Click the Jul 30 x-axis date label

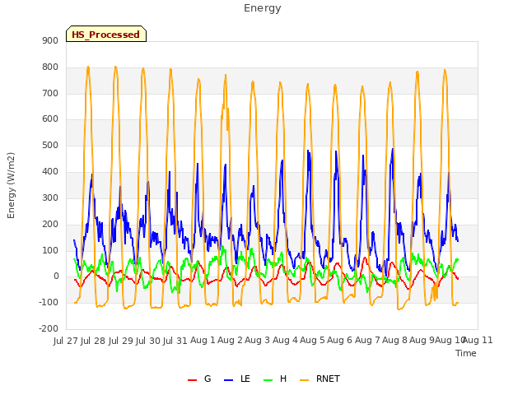148,341
